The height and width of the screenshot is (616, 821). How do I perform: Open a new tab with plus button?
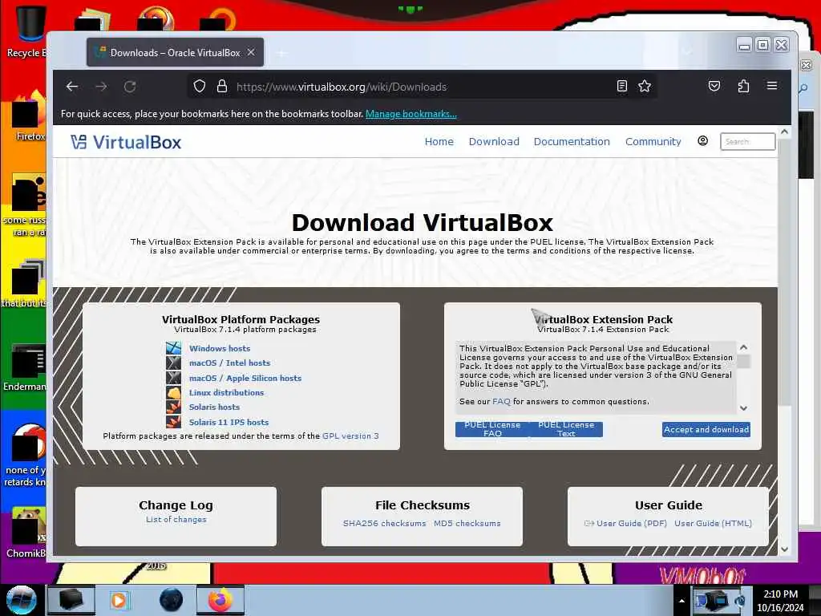(x=281, y=53)
